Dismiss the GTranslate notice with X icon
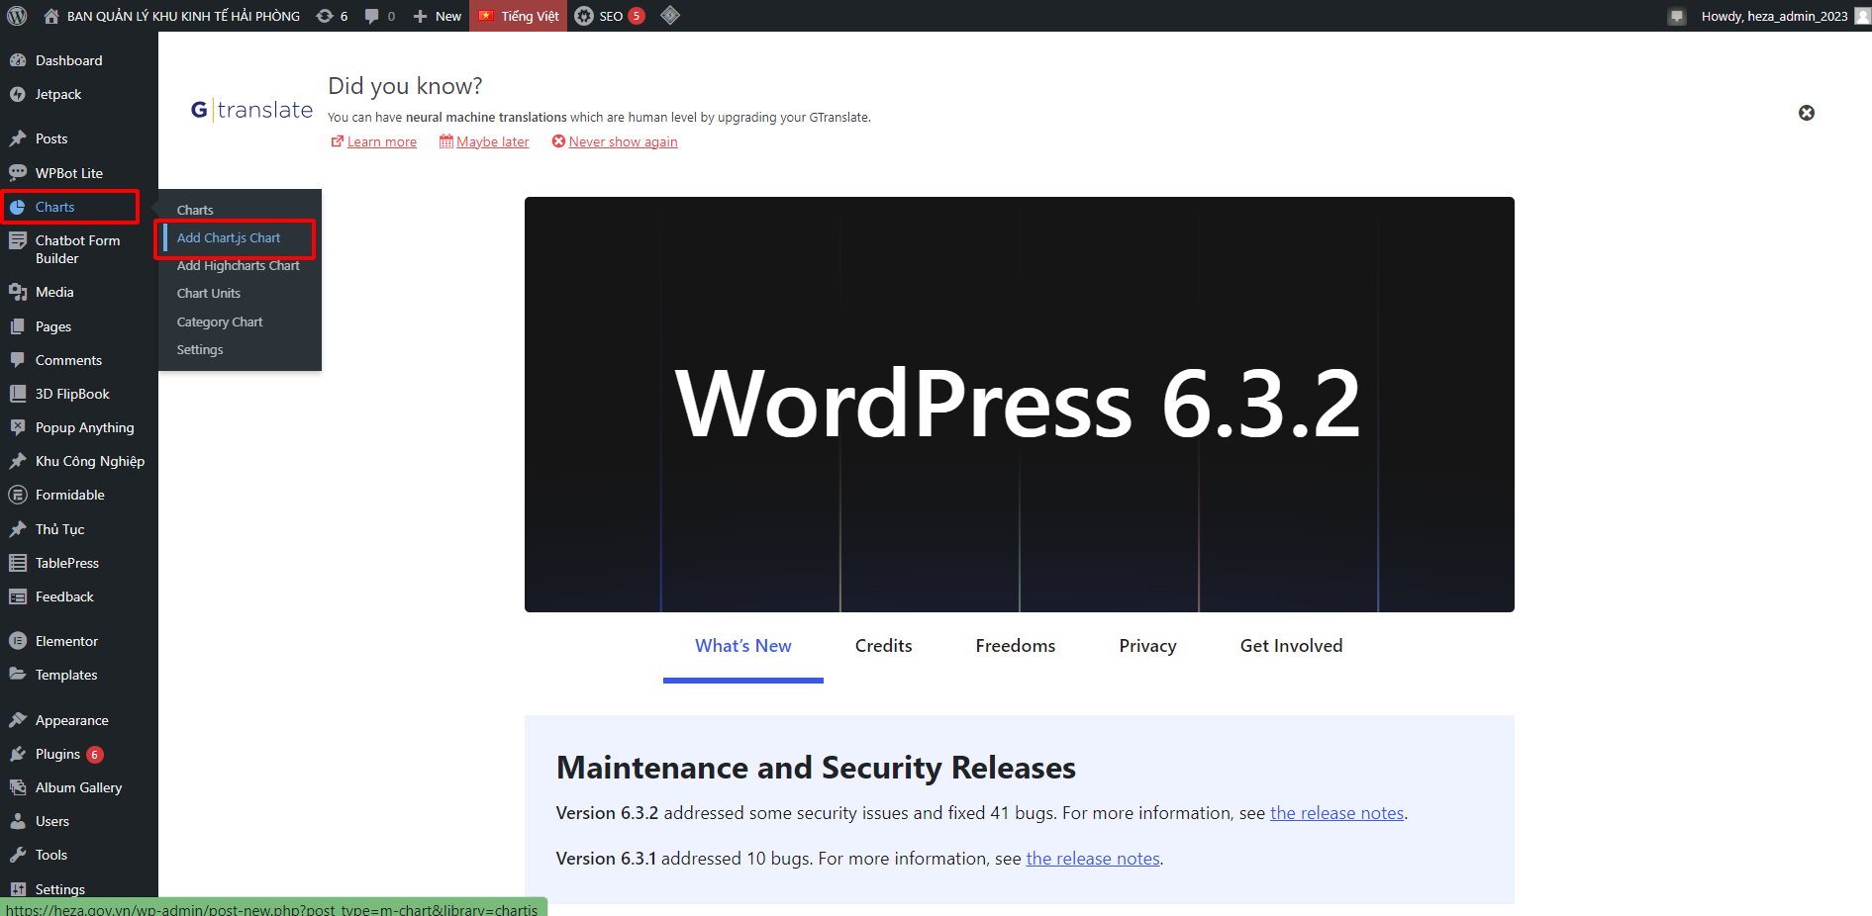The image size is (1872, 916). (1806, 113)
